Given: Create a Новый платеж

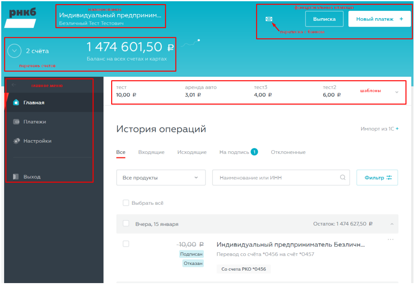Looking at the screenshot, I should 379,19.
